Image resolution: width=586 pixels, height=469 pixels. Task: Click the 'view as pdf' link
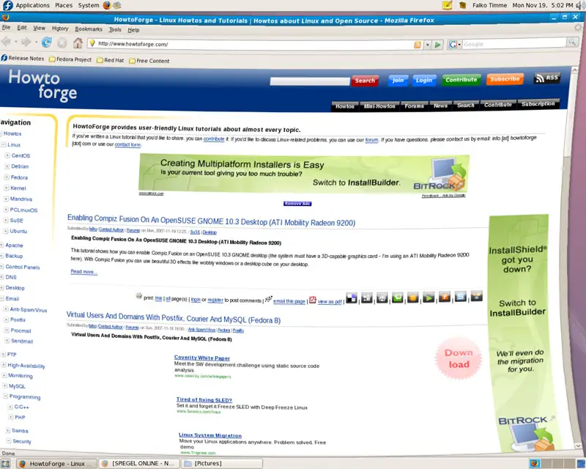tap(330, 302)
